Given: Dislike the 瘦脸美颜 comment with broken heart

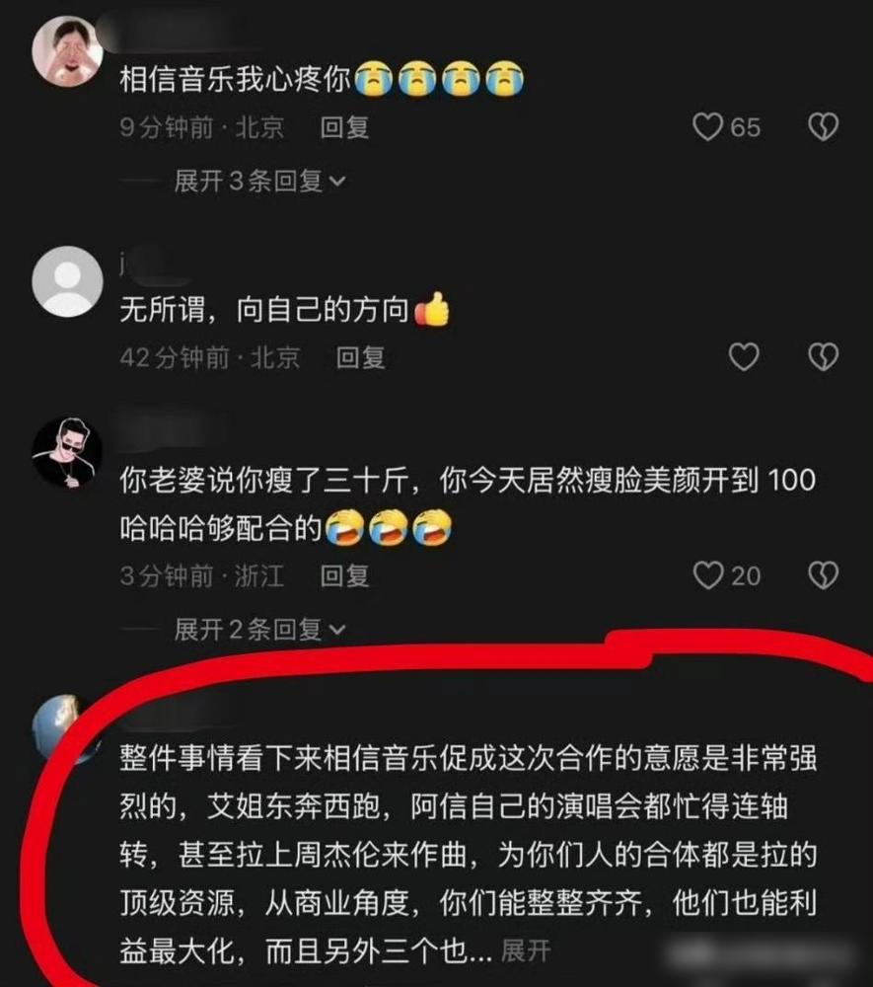Looking at the screenshot, I should [824, 575].
